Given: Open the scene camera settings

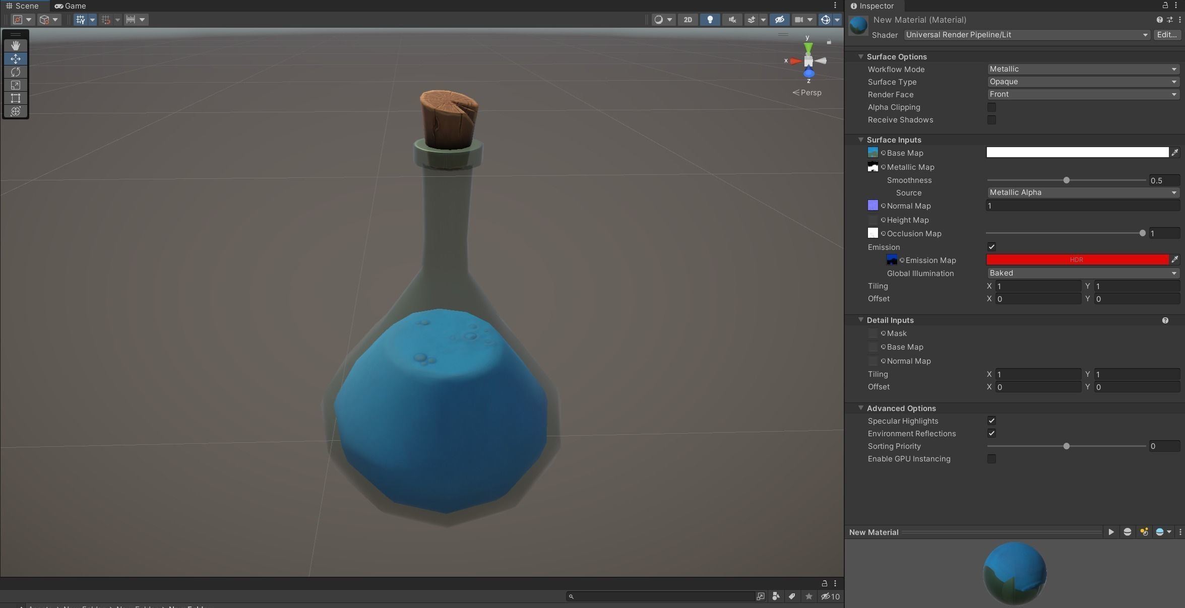Looking at the screenshot, I should pos(799,20).
